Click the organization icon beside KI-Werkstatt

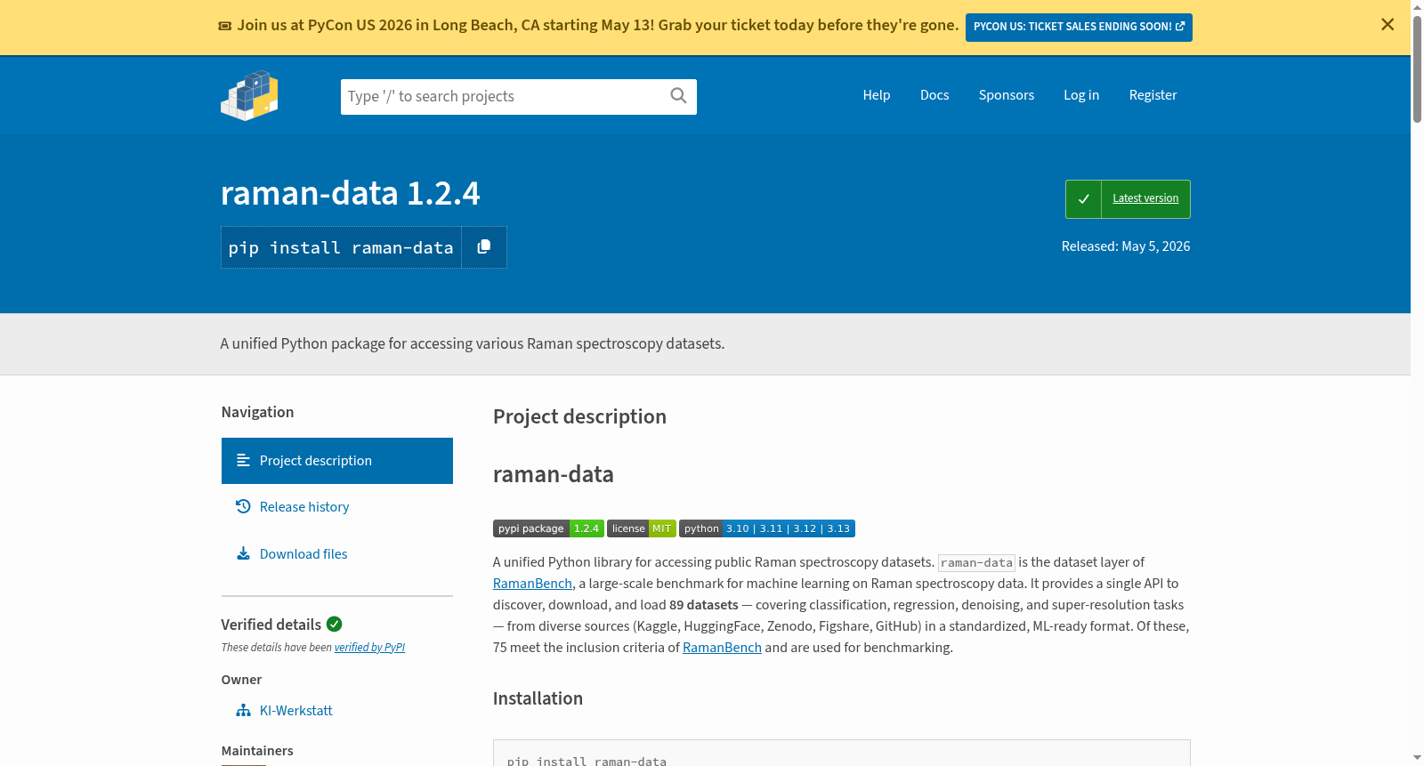[x=243, y=711]
